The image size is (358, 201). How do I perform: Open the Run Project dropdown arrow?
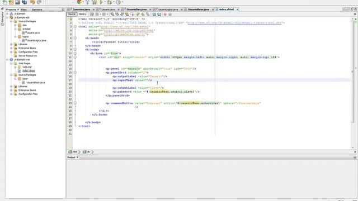point(105,2)
